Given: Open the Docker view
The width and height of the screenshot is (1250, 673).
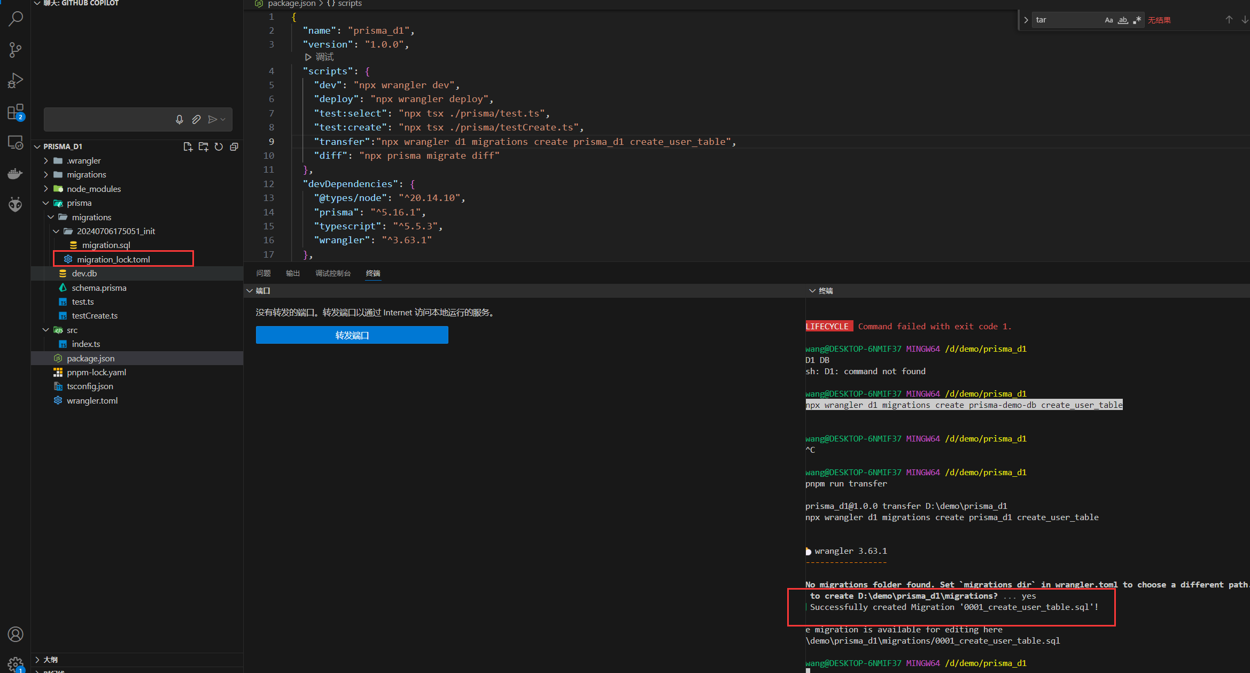Looking at the screenshot, I should pyautogui.click(x=15, y=174).
